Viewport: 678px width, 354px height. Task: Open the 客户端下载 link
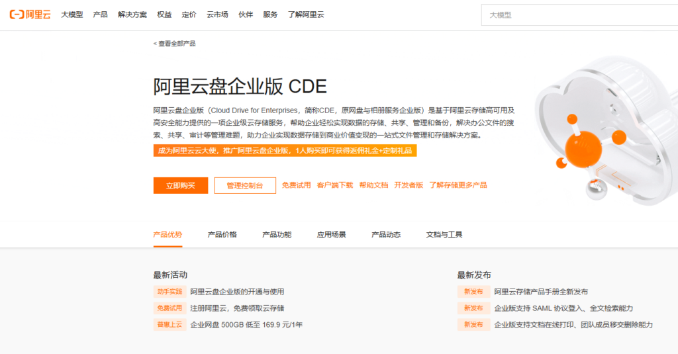(x=335, y=185)
